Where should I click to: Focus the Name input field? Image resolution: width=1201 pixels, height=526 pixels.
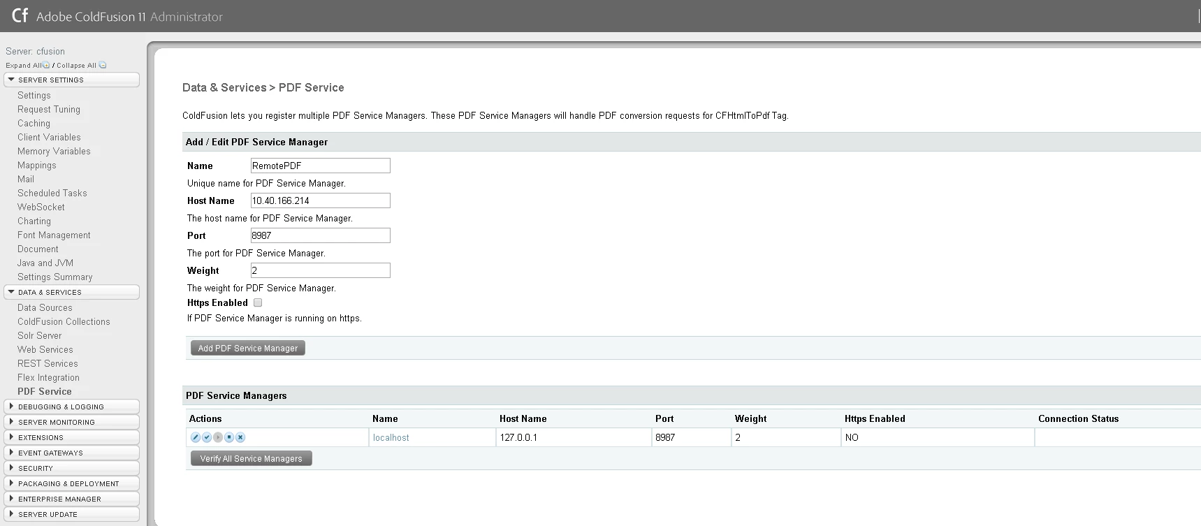[321, 166]
